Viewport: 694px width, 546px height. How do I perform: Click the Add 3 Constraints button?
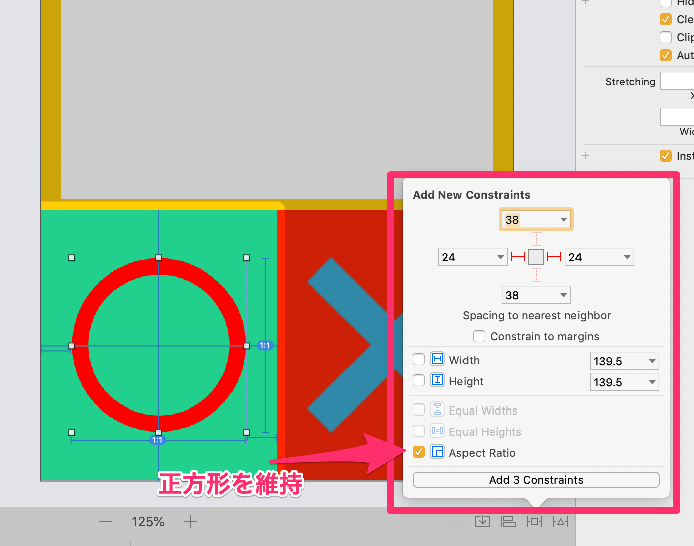[536, 480]
